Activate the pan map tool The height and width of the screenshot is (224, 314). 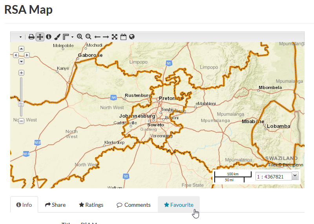(x=40, y=37)
